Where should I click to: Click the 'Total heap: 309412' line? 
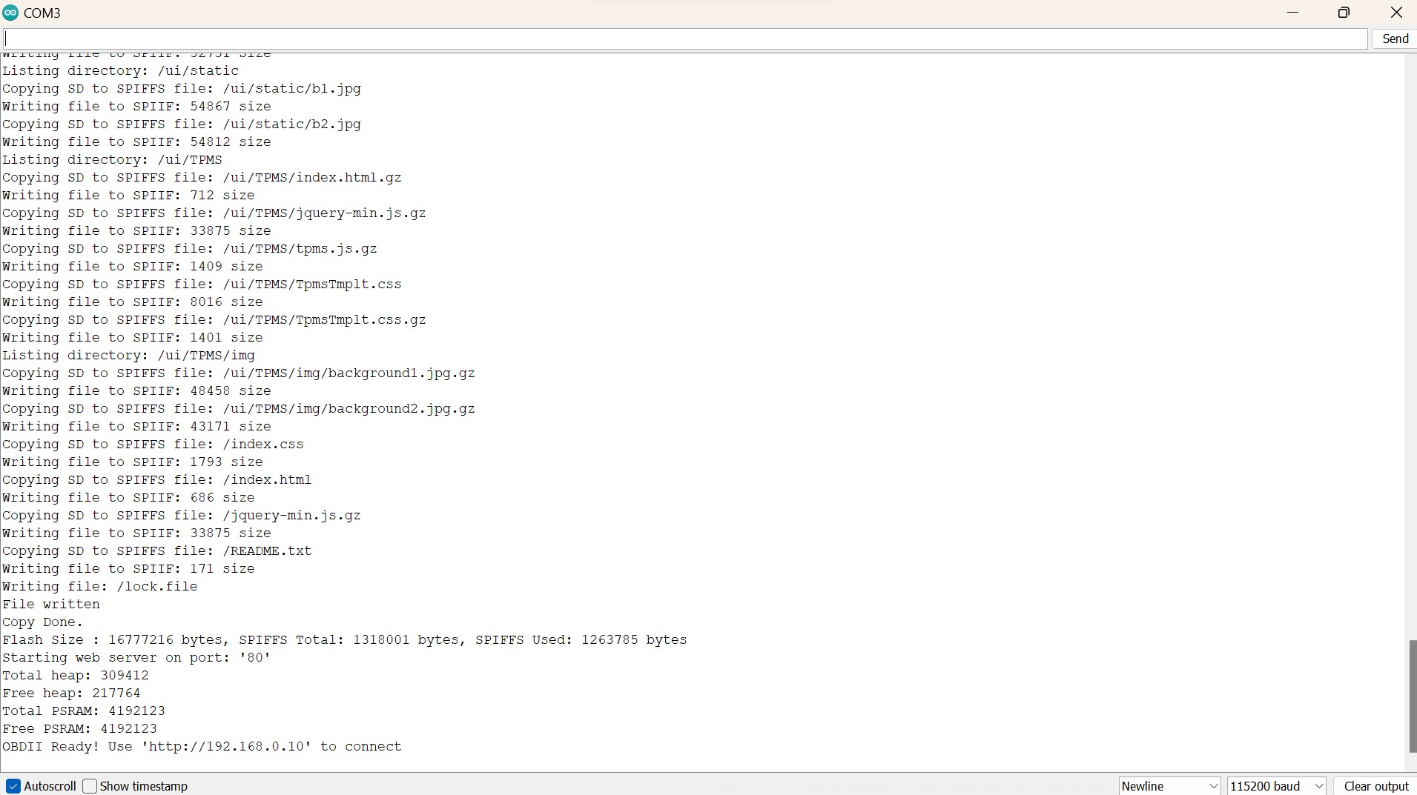pyautogui.click(x=76, y=676)
